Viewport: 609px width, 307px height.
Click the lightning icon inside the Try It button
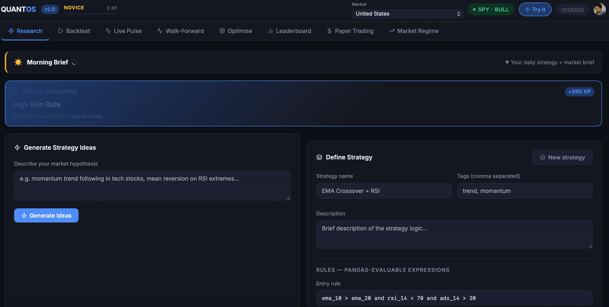[527, 9]
